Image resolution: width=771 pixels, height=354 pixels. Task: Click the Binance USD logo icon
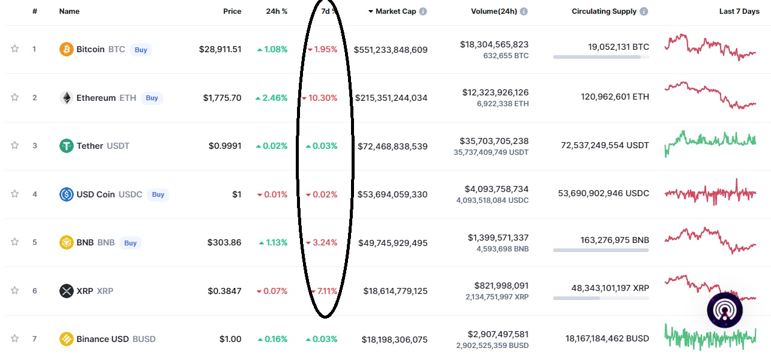tap(67, 339)
